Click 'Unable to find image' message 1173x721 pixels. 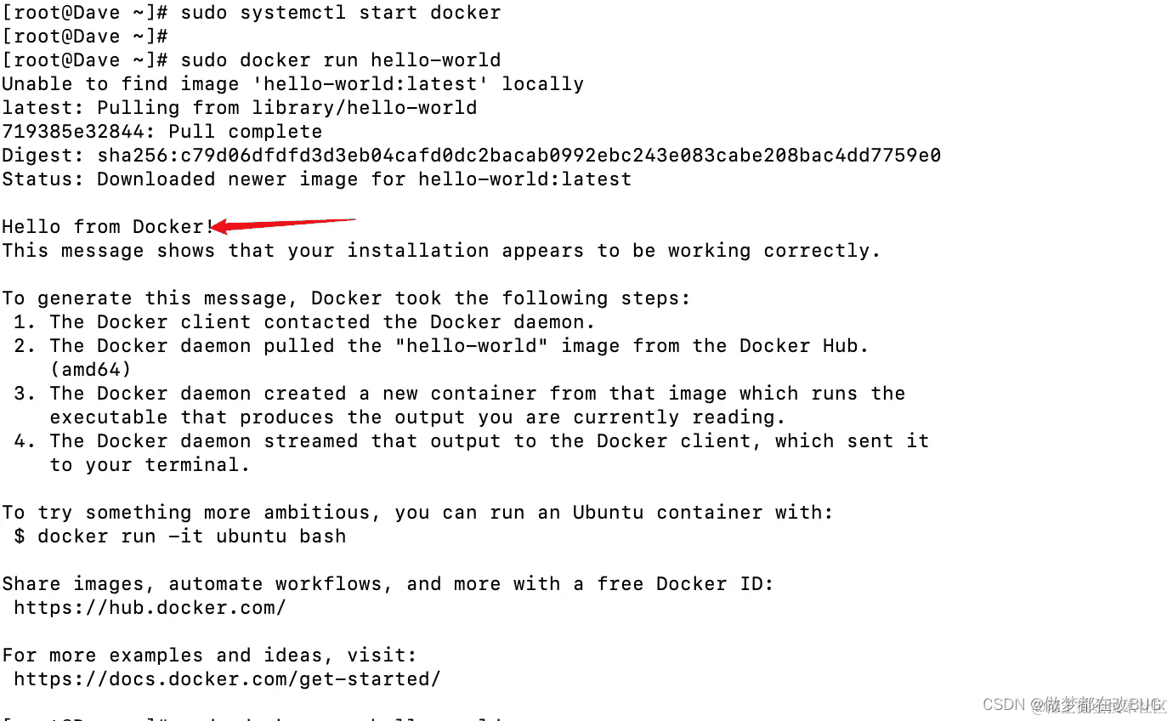pyautogui.click(x=292, y=83)
